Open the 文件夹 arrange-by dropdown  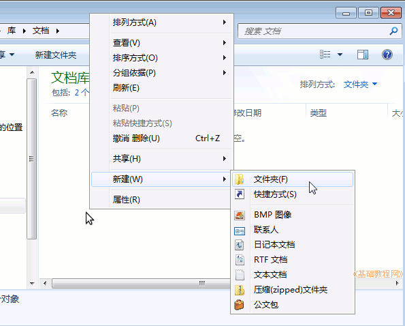pyautogui.click(x=360, y=84)
